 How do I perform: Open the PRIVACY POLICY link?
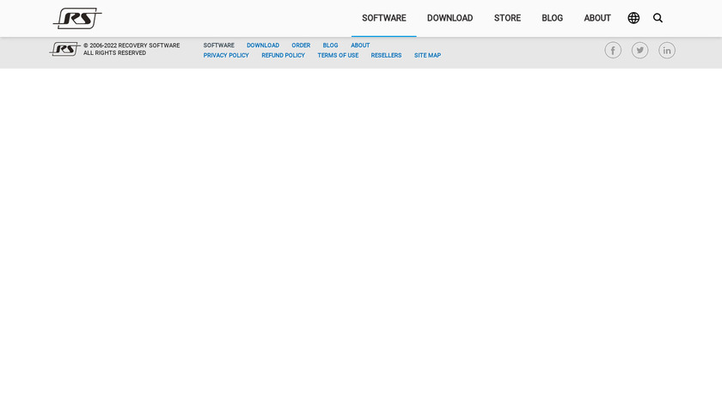226,56
